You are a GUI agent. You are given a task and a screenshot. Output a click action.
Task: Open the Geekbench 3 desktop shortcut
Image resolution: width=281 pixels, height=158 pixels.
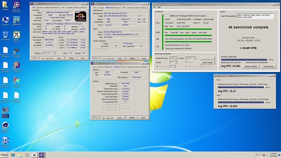click(x=16, y=20)
